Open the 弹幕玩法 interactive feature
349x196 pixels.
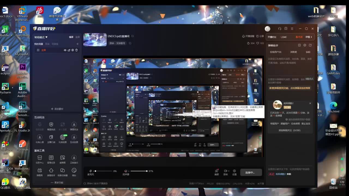coord(74,126)
